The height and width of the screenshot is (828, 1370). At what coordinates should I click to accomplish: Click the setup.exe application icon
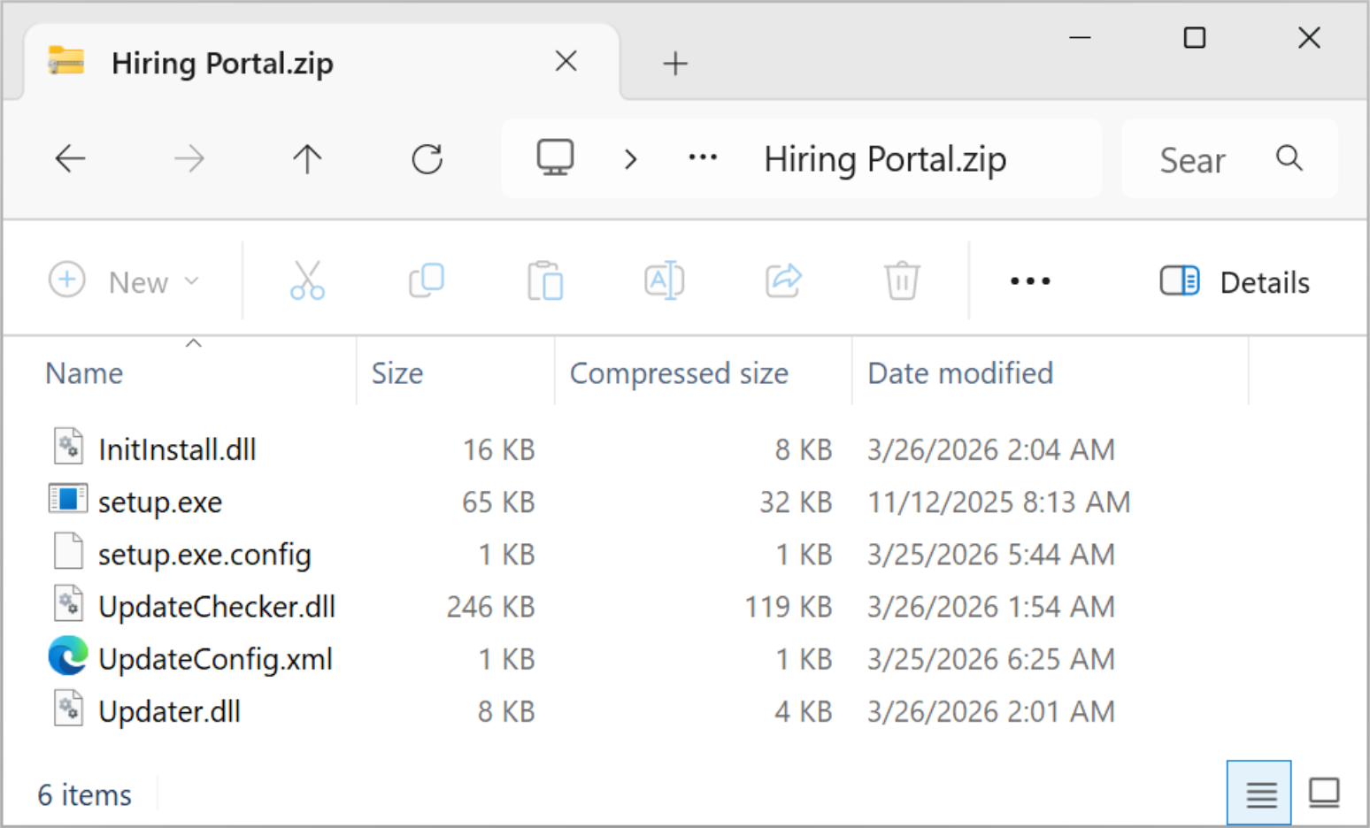68,499
